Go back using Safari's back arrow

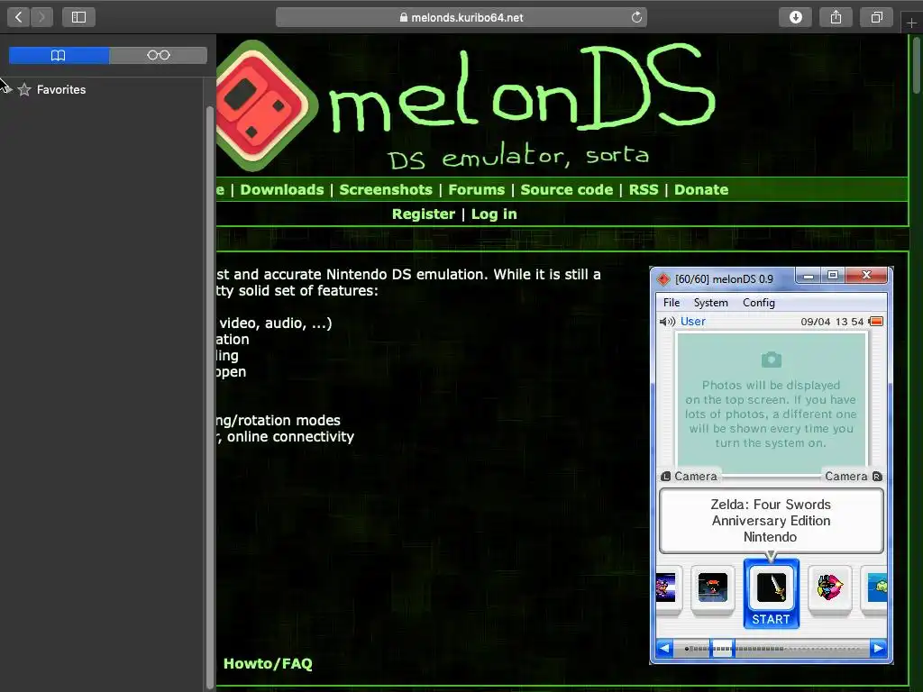(x=19, y=17)
